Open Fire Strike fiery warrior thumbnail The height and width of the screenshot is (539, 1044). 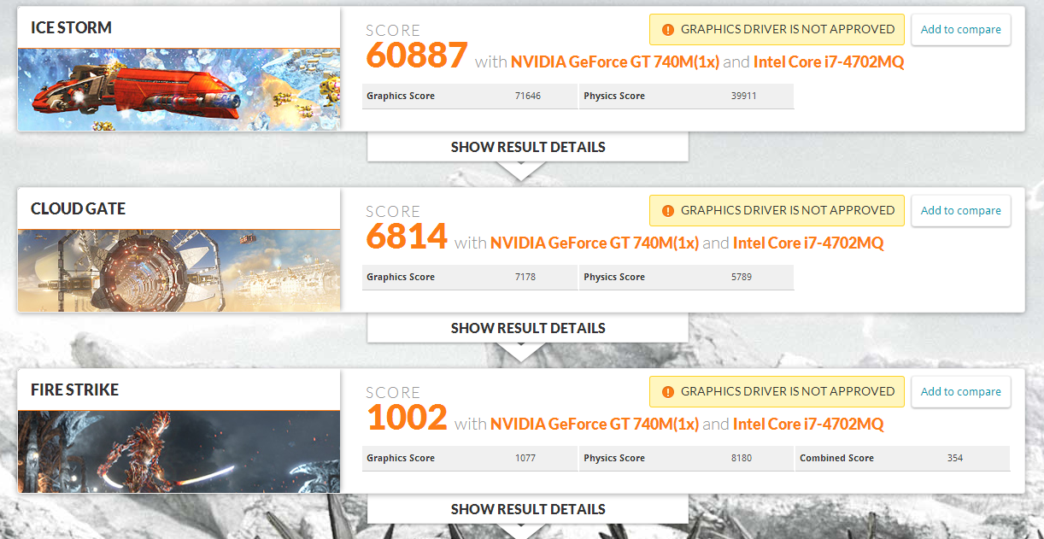click(x=179, y=452)
